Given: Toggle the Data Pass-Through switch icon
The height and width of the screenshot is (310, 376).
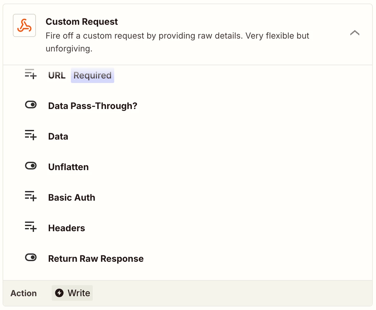Looking at the screenshot, I should click(x=31, y=105).
